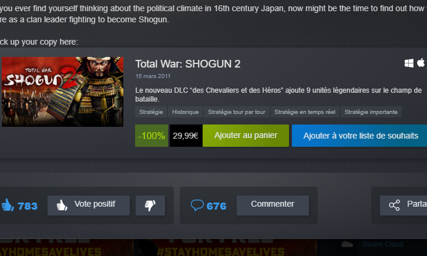Click the -100% discount badge
427x256 pixels.
tap(152, 136)
